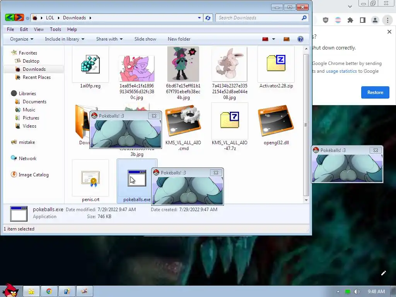Open the Chrome profile avatar
Screen dimensions: 396x297
(375, 20)
